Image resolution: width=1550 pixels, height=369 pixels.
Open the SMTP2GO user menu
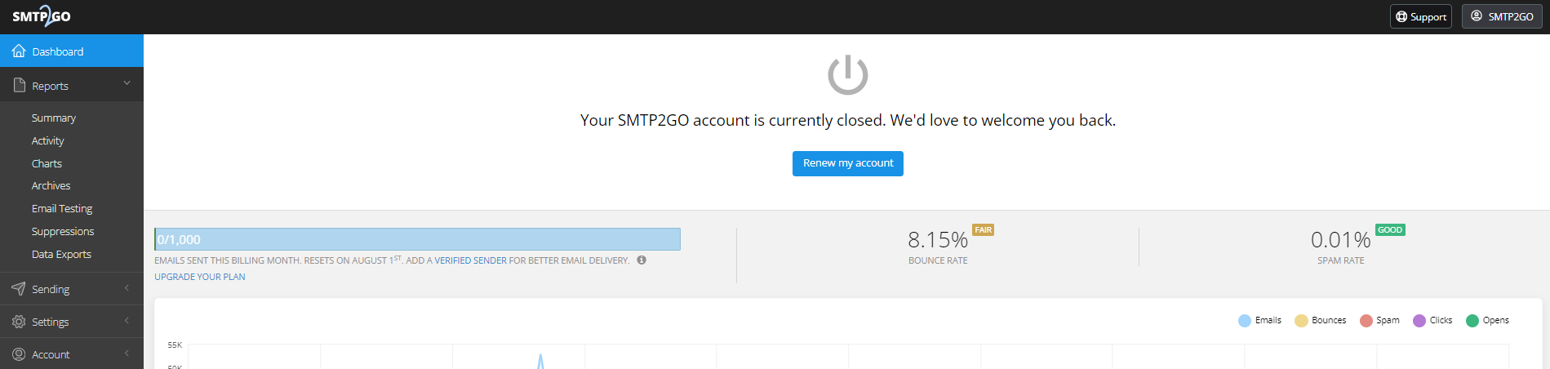coord(1502,16)
